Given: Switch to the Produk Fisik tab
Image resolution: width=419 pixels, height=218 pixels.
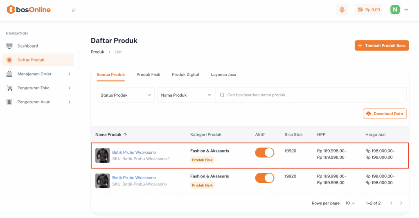Looking at the screenshot, I should click(x=148, y=75).
